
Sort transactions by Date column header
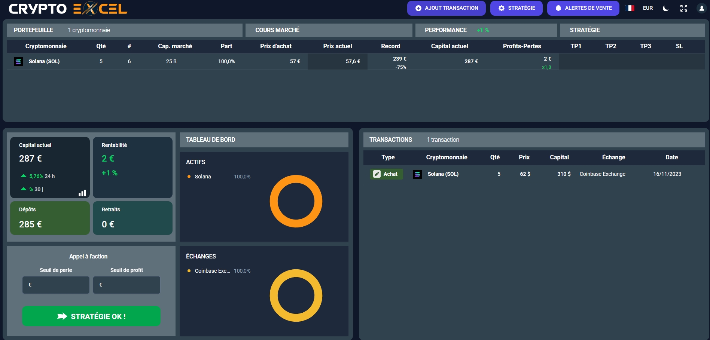pos(671,157)
